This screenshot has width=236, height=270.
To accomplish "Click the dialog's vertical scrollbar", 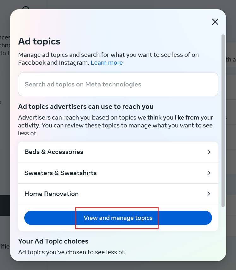I will (223, 120).
